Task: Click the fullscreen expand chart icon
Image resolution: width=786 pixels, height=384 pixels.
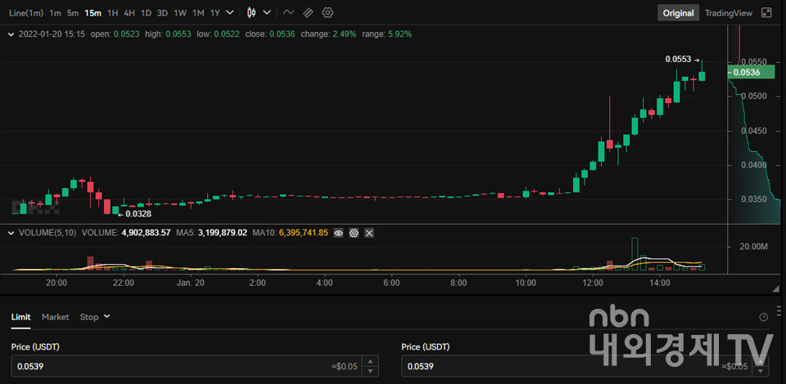Action: click(x=766, y=13)
